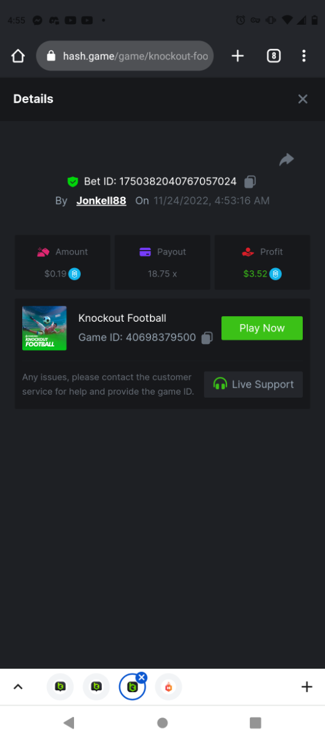Open the browser home page
Screen dimensions: 325x741
(x=18, y=56)
